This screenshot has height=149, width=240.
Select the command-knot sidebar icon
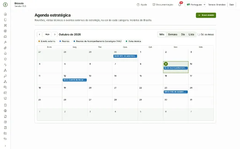click(x=5, y=25)
